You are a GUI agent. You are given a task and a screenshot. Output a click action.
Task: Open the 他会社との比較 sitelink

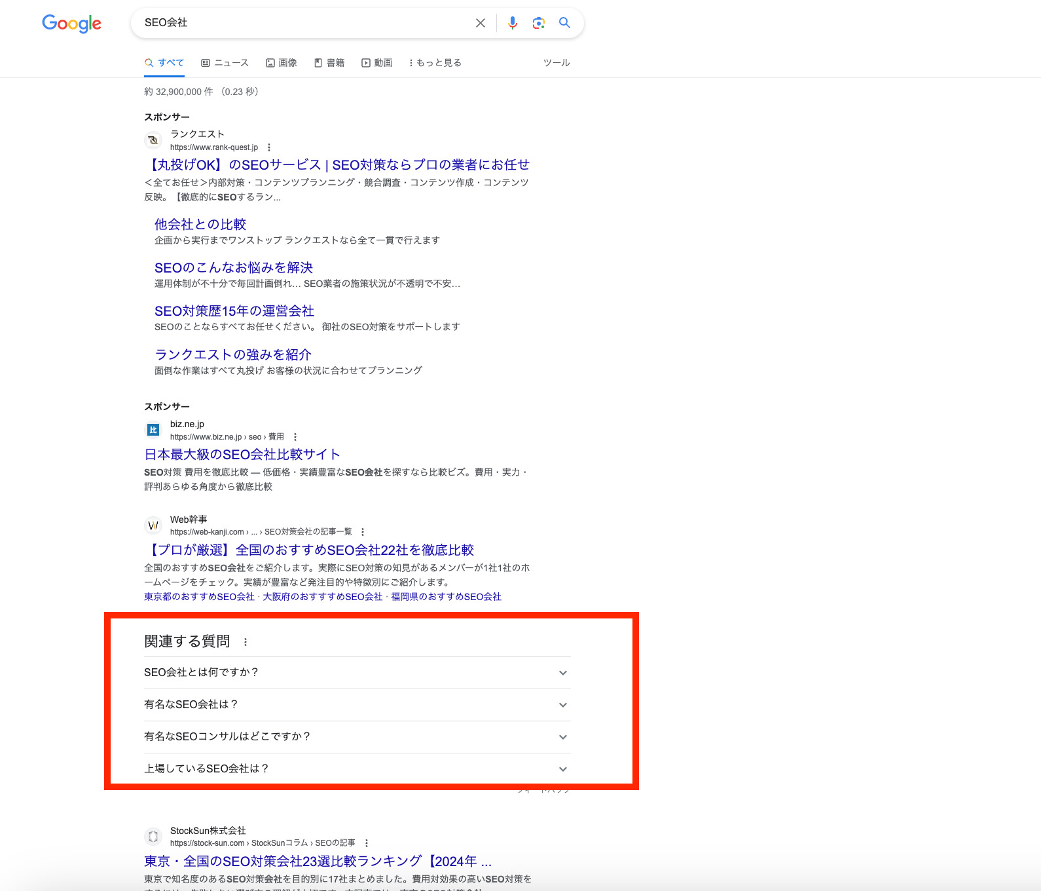click(x=200, y=224)
